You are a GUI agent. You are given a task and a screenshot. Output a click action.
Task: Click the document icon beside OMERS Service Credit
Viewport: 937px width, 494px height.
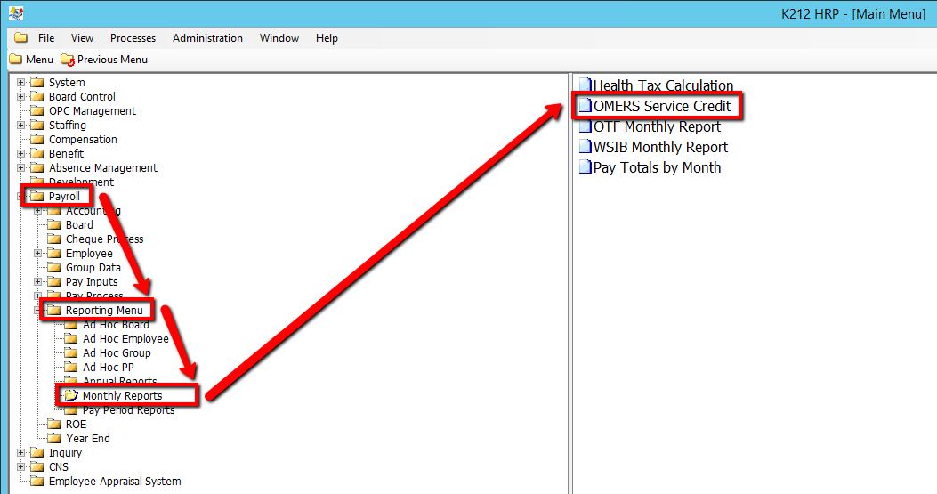585,107
